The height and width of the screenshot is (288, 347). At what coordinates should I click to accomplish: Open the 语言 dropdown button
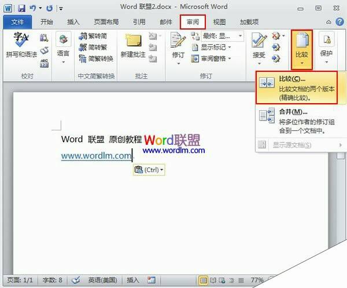[63, 48]
